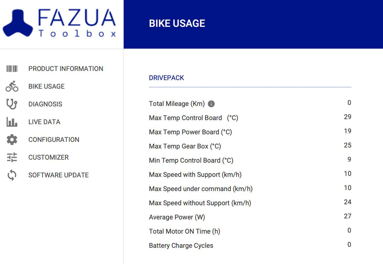Image resolution: width=383 pixels, height=264 pixels.
Task: Go to Software Update
Action: 58,175
